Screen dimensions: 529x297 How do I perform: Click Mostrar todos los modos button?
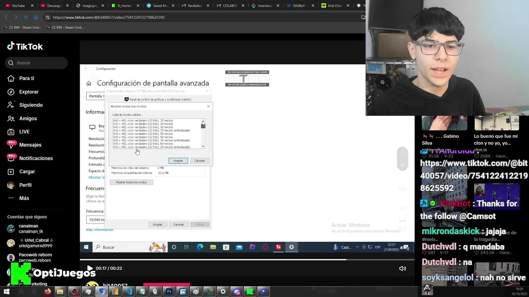131,182
